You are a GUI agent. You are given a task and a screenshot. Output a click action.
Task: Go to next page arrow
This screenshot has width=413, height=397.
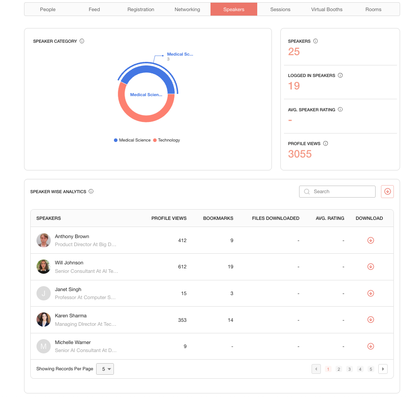pyautogui.click(x=383, y=369)
